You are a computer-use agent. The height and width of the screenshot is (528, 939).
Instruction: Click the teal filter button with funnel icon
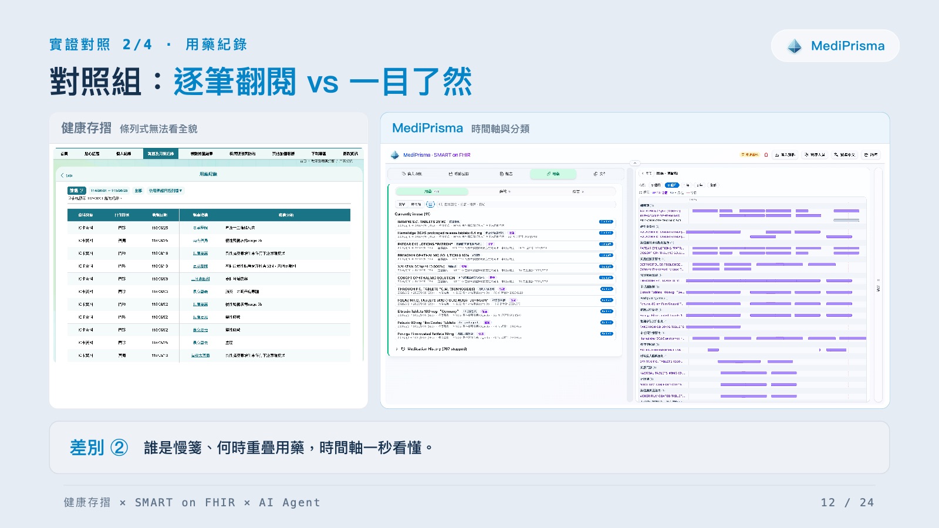[76, 191]
